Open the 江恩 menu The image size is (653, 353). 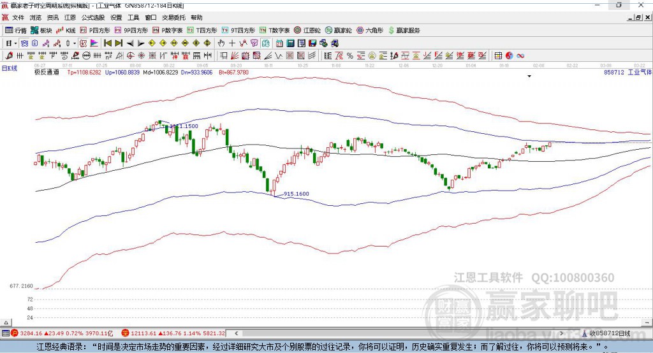click(x=70, y=17)
